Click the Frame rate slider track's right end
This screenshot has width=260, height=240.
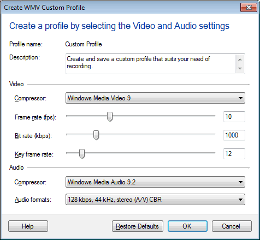click(x=214, y=116)
